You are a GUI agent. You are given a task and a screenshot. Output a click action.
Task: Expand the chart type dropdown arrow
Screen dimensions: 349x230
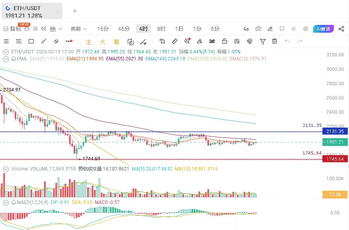(60, 29)
